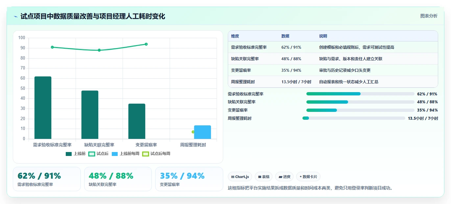Click the 图表分析 label in header
451x204 pixels.
coord(429,16)
